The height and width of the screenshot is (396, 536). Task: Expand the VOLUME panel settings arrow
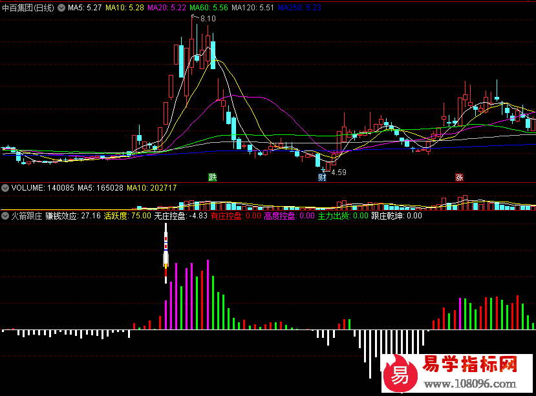coord(5,188)
